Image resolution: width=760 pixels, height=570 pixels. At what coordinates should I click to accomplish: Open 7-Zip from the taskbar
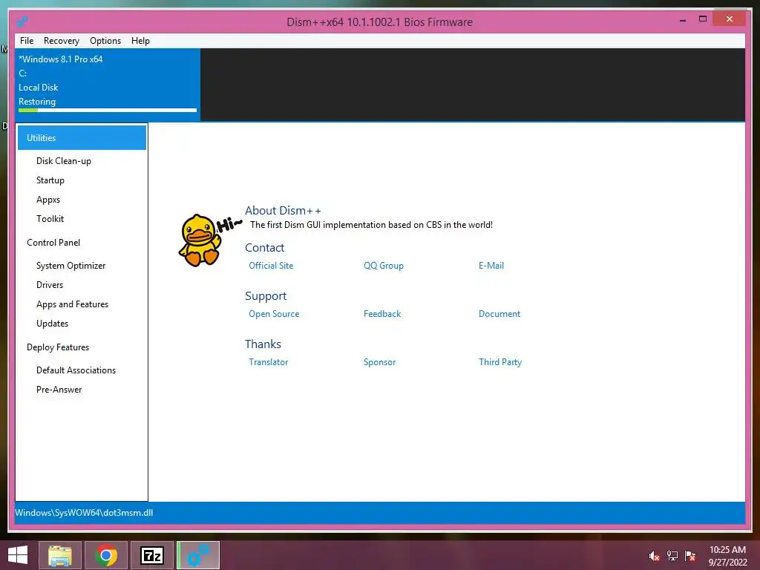tap(152, 555)
